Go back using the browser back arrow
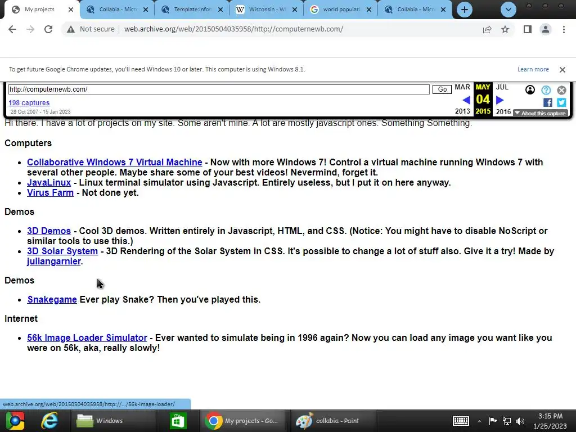The height and width of the screenshot is (432, 576). (x=12, y=29)
